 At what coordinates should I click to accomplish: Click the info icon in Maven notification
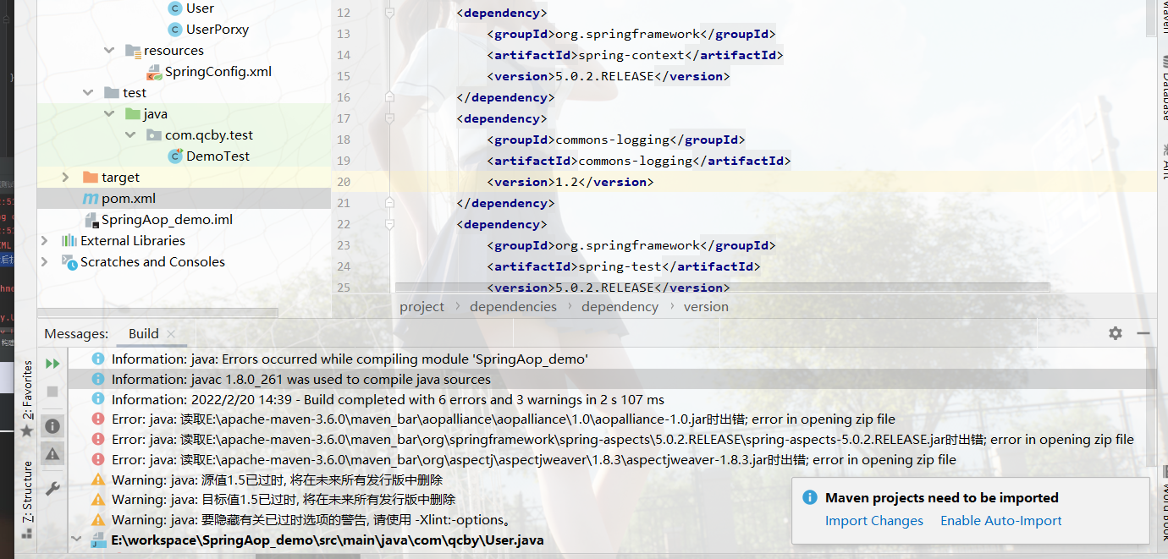click(x=810, y=497)
